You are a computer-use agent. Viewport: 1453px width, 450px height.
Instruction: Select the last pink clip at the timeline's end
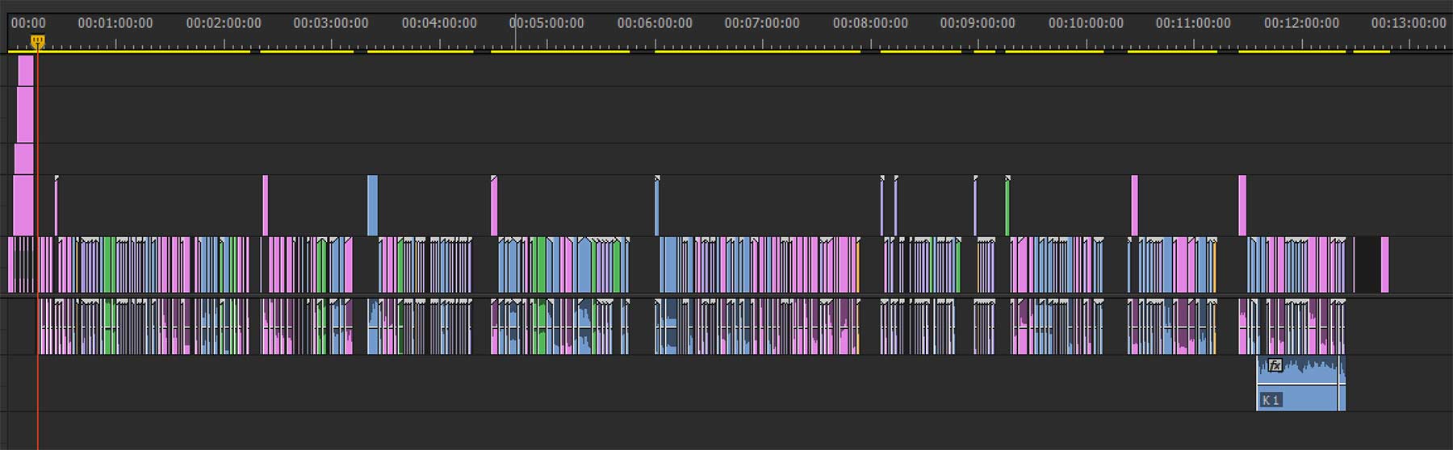click(1385, 265)
